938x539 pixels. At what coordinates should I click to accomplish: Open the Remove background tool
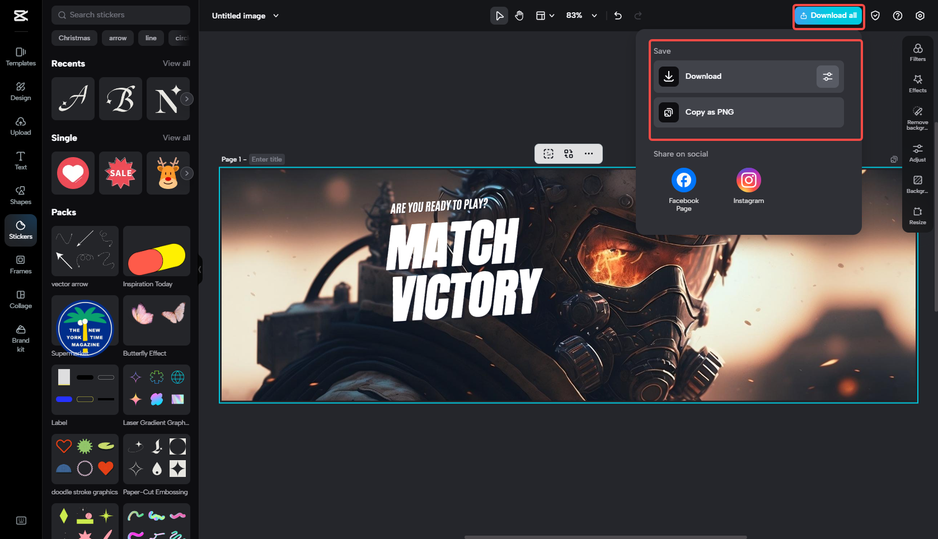[x=918, y=118]
